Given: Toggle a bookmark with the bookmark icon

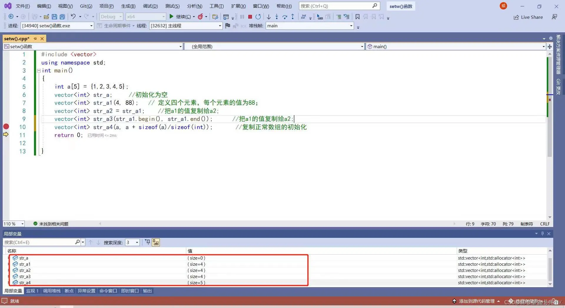Looking at the screenshot, I should [x=357, y=17].
